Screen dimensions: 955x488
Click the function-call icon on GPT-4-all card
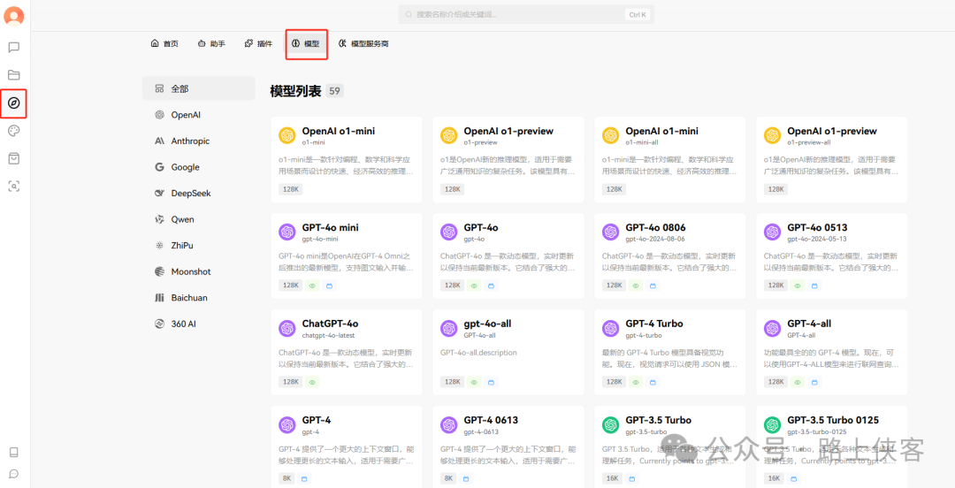[814, 381]
